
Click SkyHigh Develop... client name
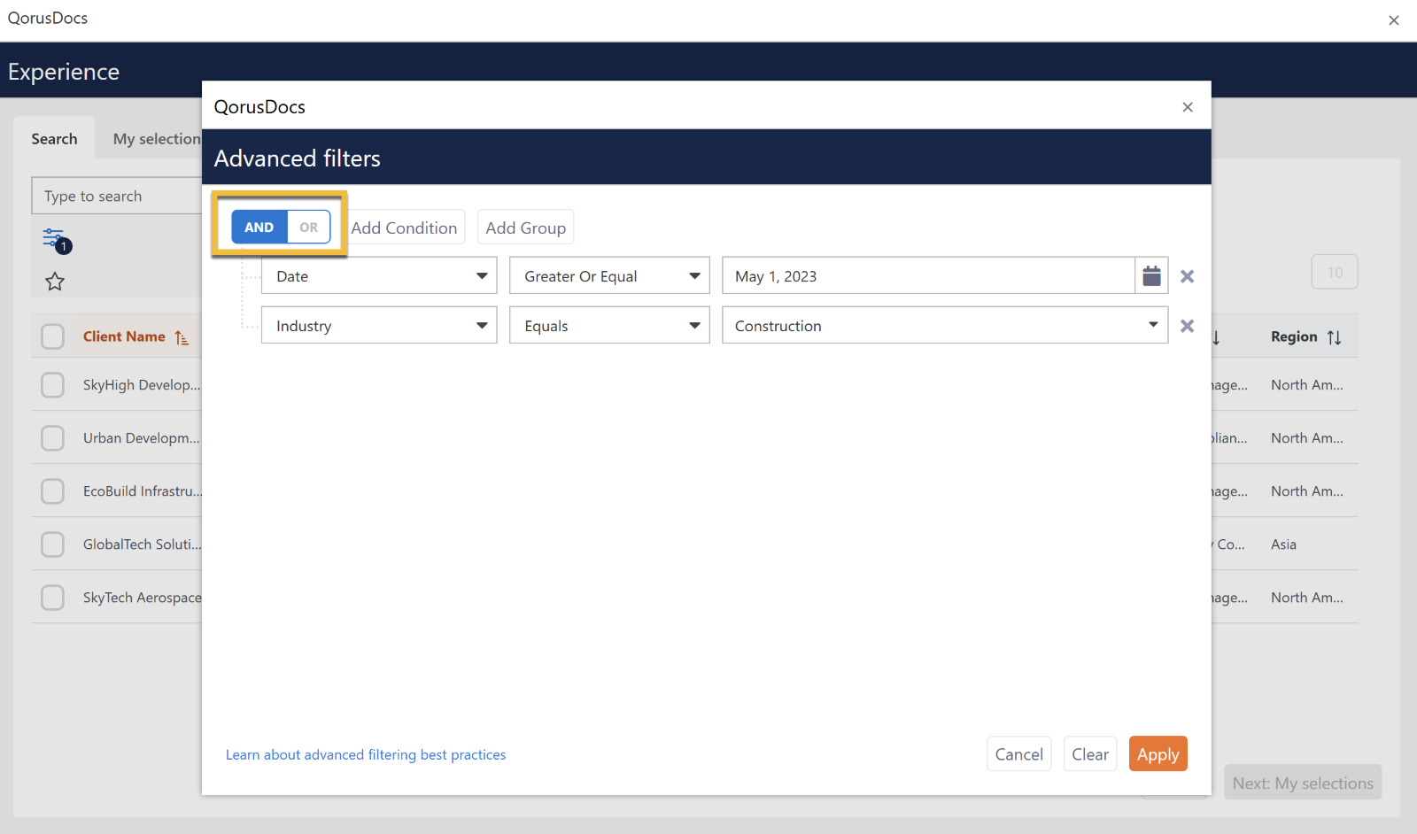[x=142, y=385]
